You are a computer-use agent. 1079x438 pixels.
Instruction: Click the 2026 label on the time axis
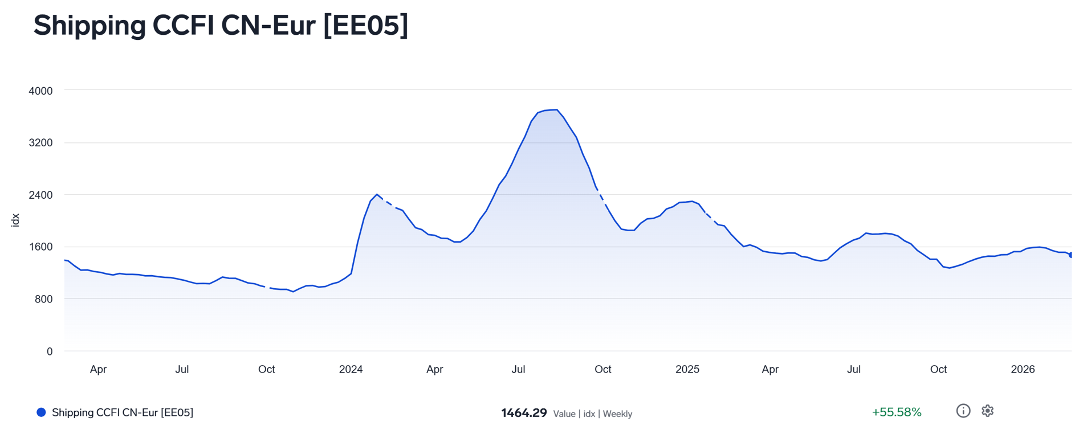[1023, 369]
